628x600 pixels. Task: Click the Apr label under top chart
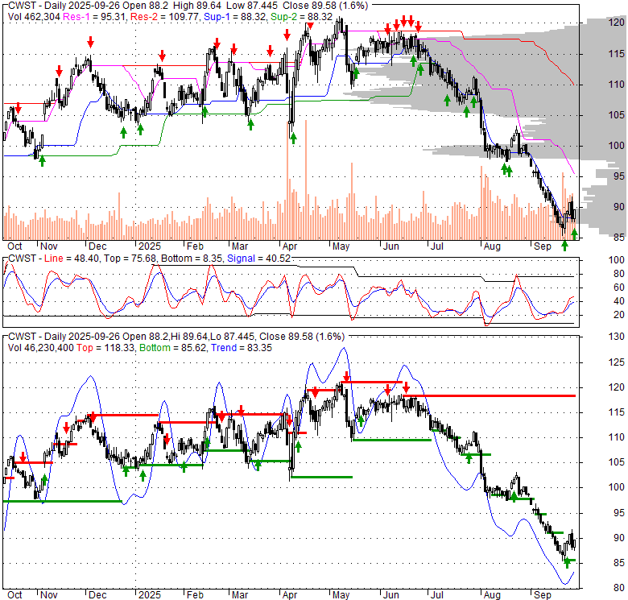(290, 246)
